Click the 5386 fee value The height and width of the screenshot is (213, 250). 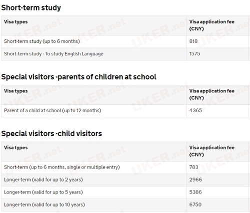tap(195, 192)
